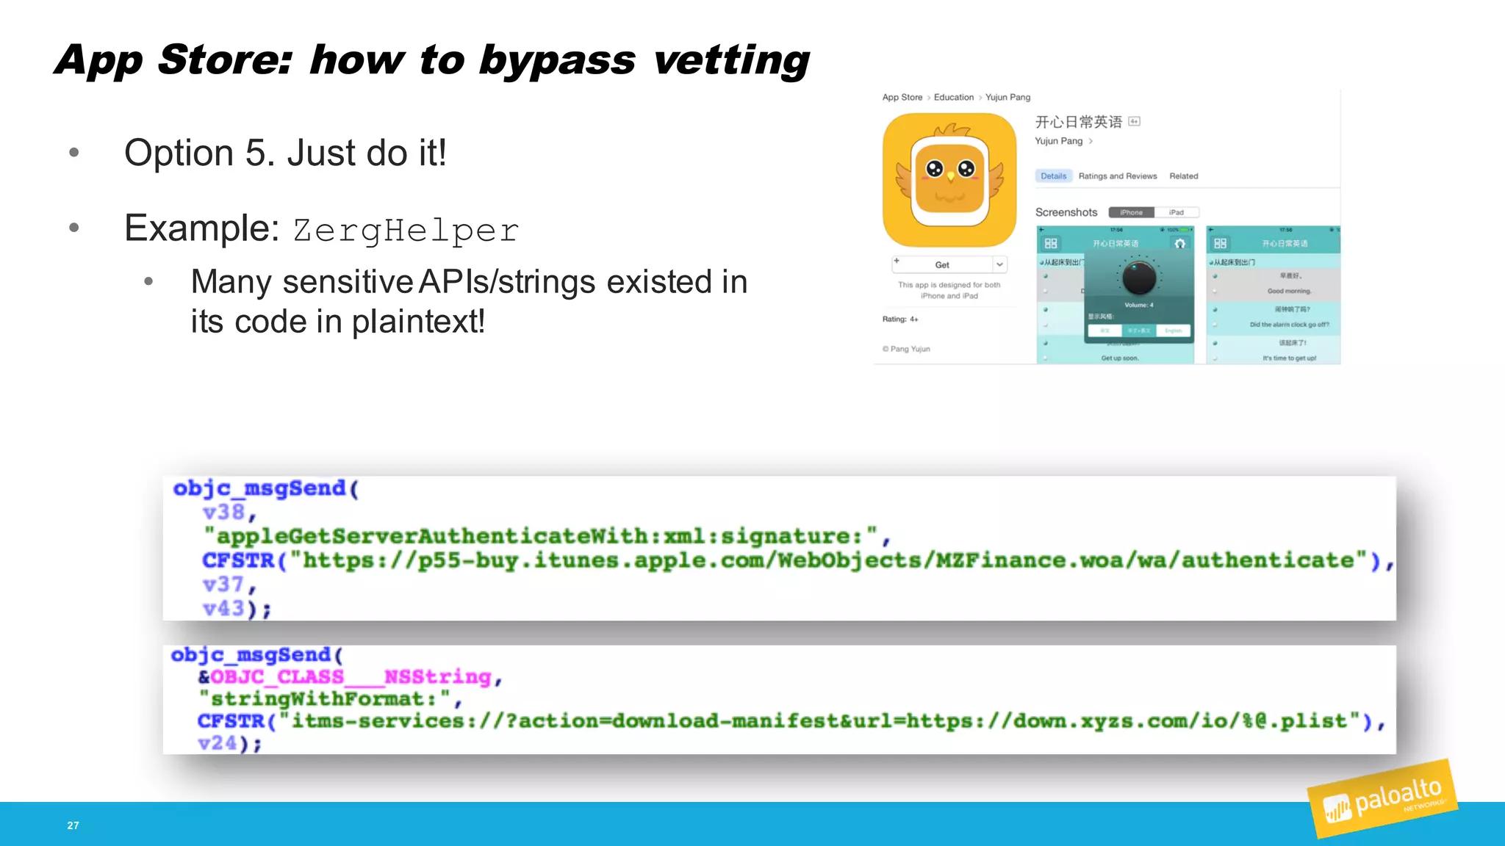Click the Chinese app title 开心日常英语
1505x846 pixels.
click(x=1079, y=122)
